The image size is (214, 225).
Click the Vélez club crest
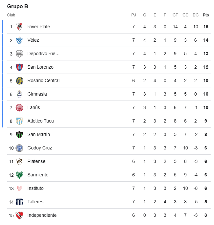point(19,40)
